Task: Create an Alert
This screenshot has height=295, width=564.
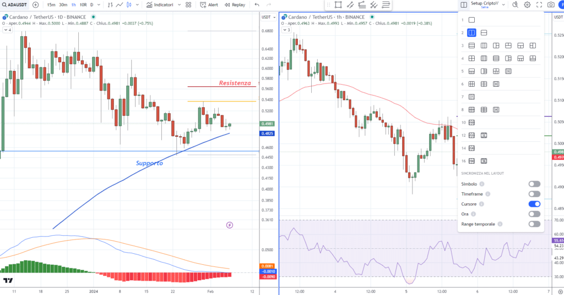Action: pyautogui.click(x=209, y=5)
